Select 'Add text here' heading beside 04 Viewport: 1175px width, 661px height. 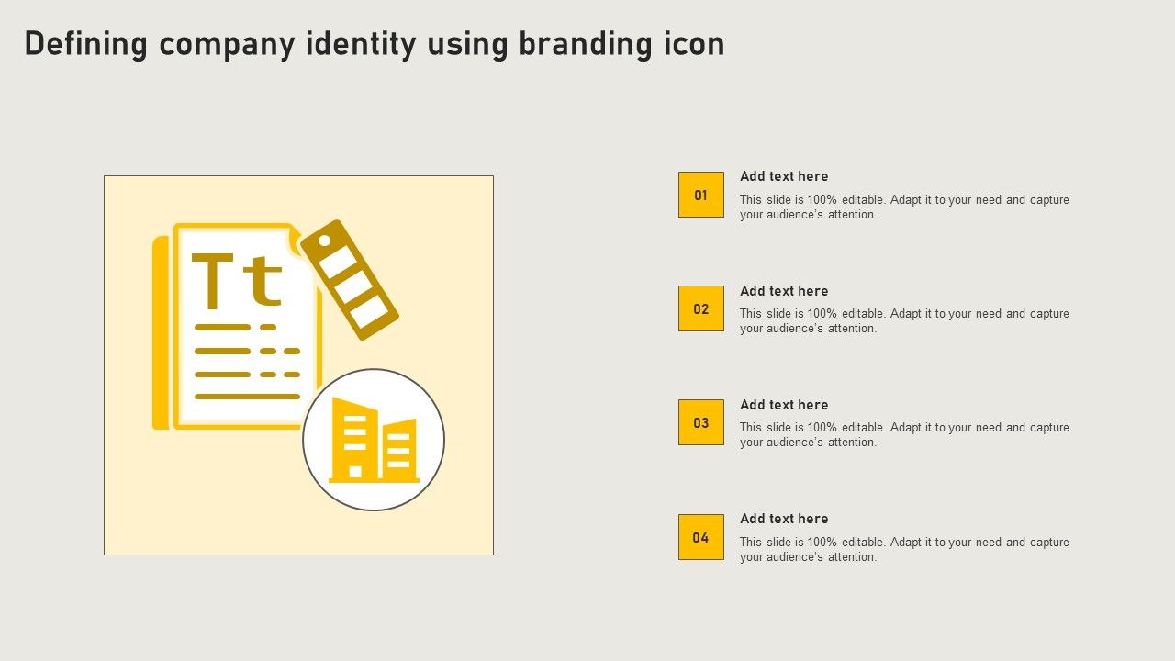tap(784, 519)
